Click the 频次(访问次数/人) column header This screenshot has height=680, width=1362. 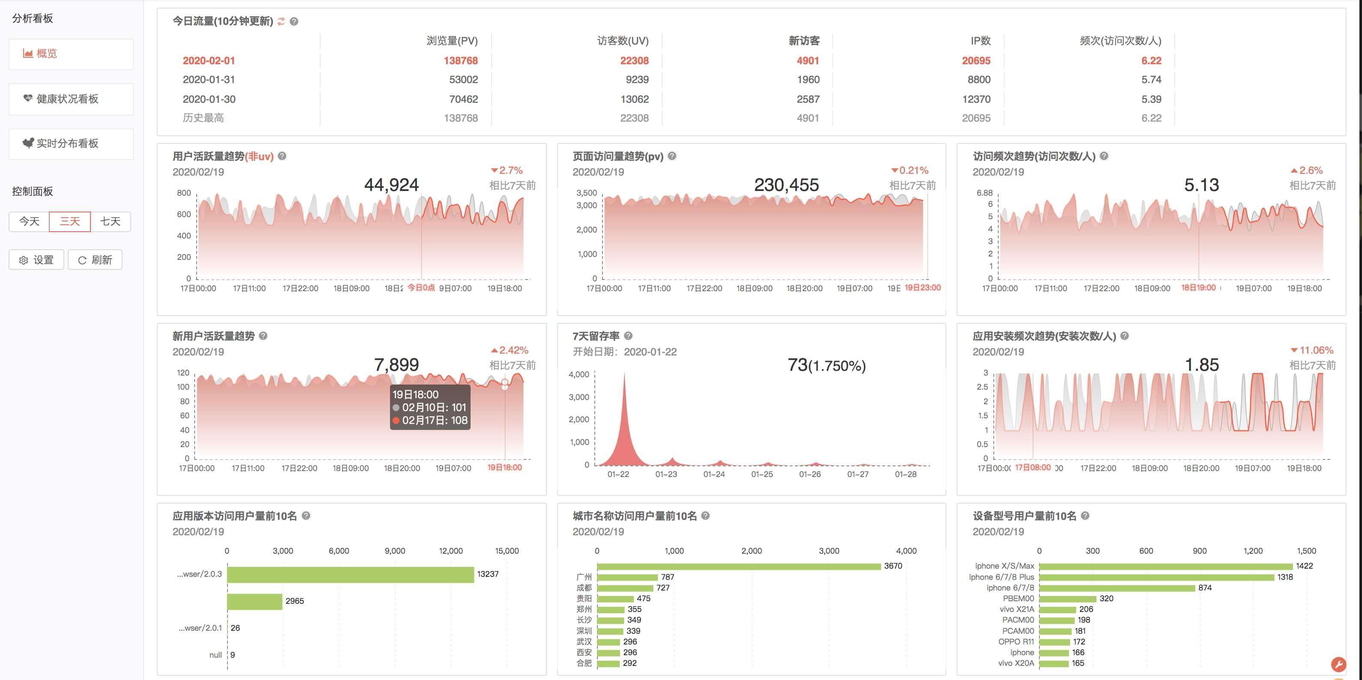(1120, 41)
